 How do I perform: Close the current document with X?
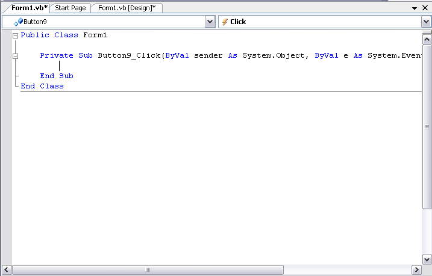(x=425, y=8)
